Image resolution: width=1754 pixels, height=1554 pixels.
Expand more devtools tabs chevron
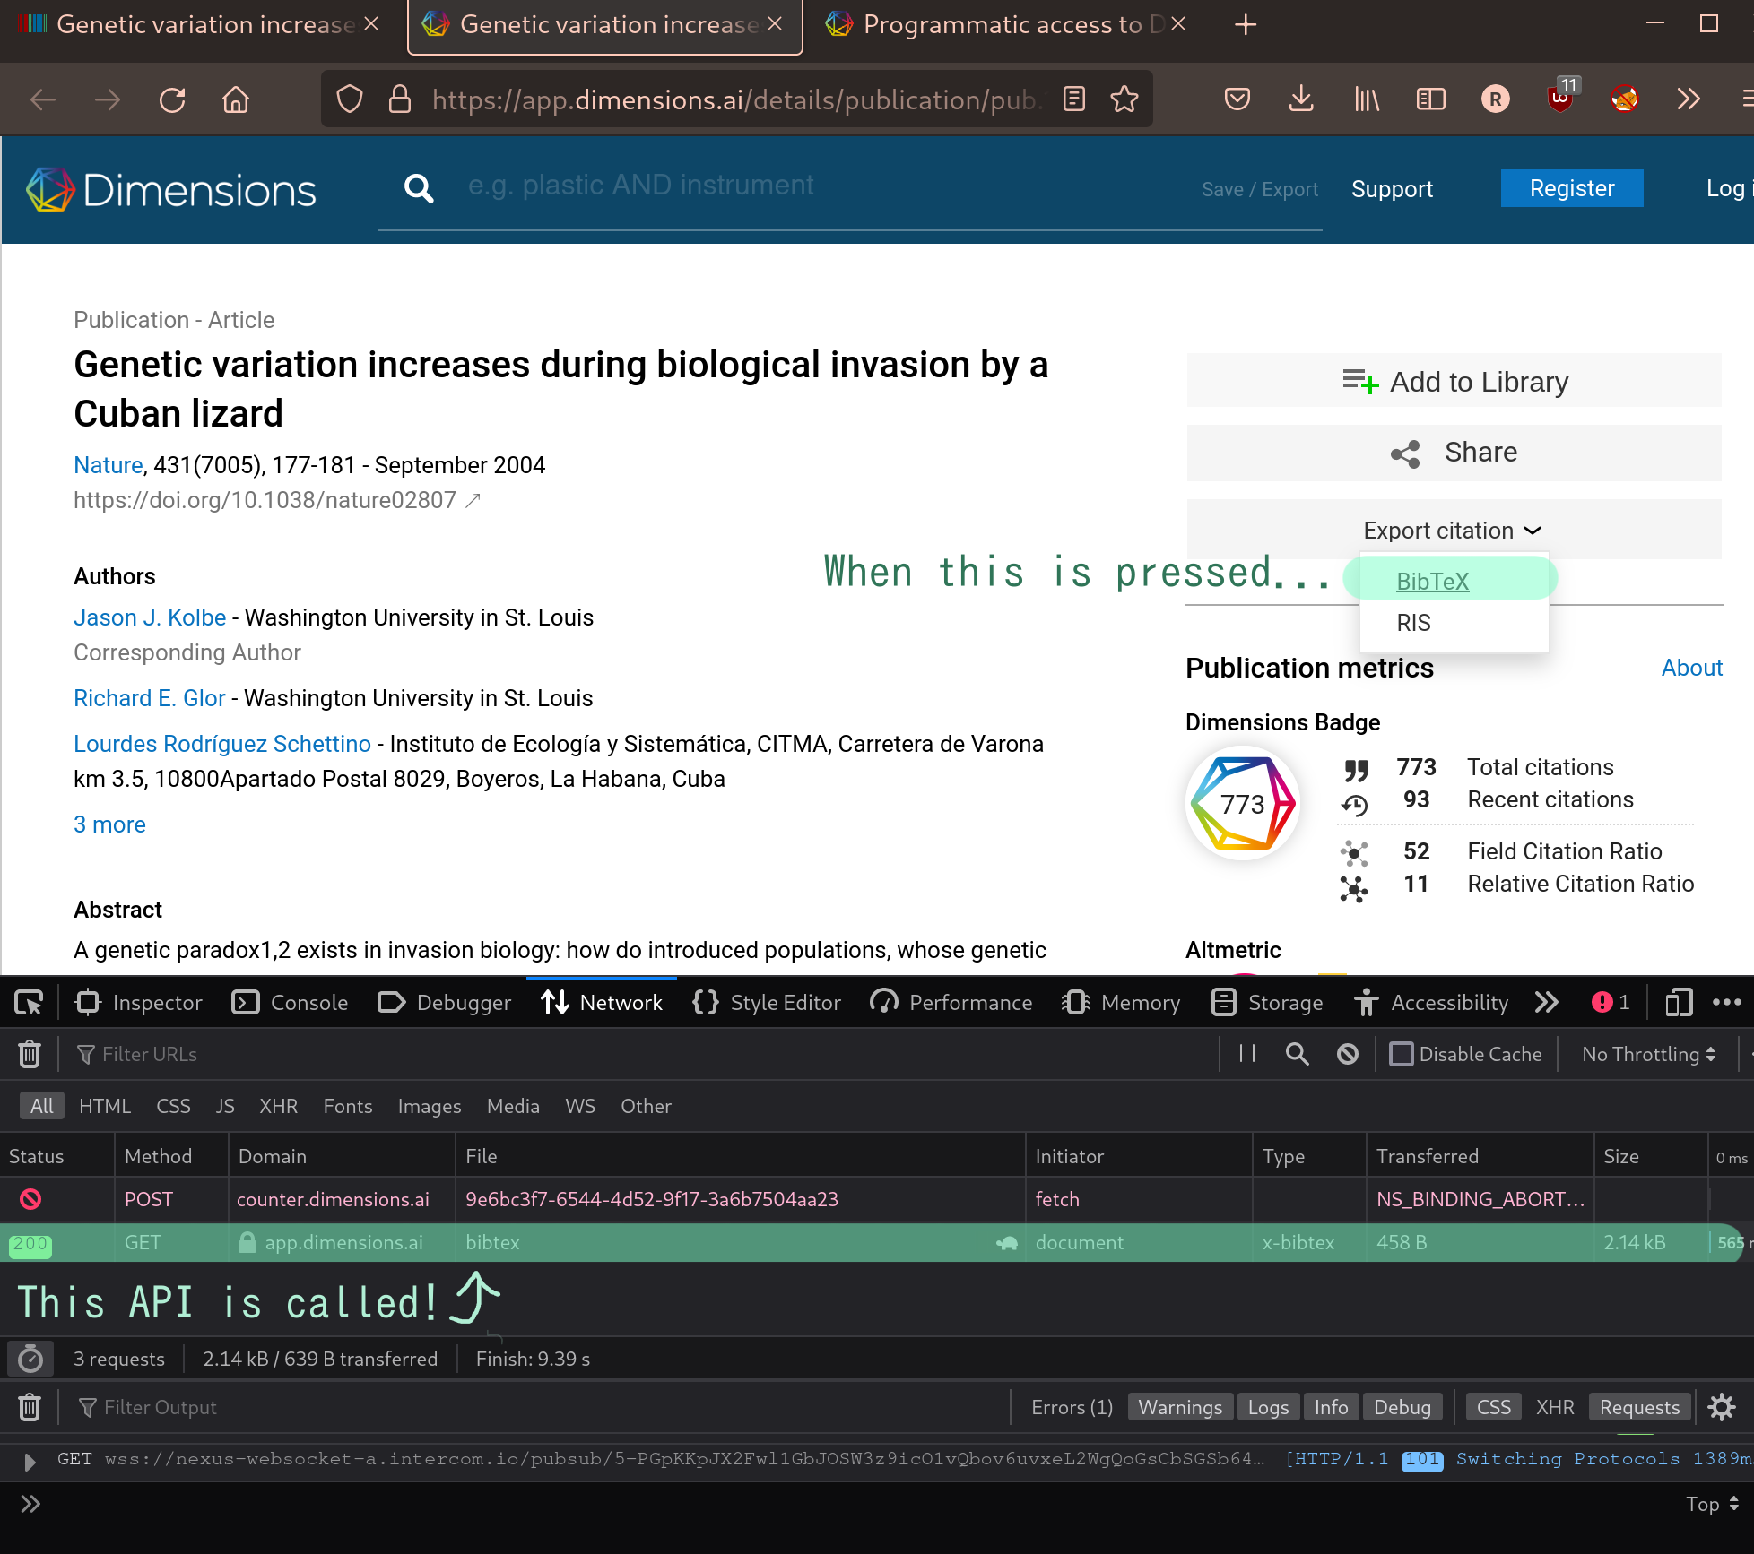[x=1546, y=1003]
